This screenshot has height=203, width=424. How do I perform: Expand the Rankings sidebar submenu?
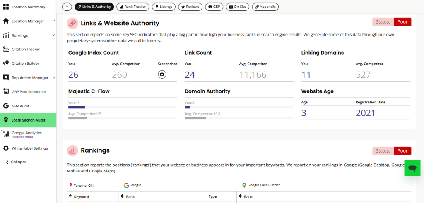coord(53,35)
